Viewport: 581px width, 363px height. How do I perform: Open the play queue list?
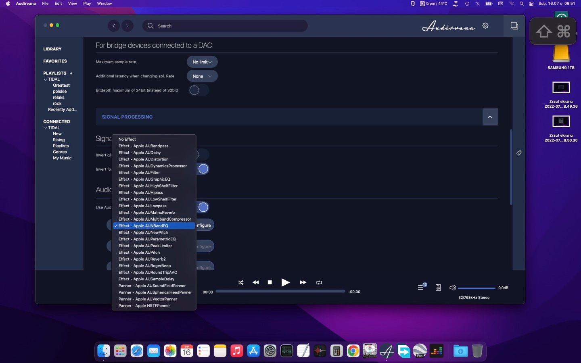pos(421,288)
